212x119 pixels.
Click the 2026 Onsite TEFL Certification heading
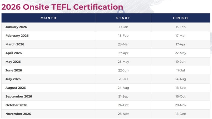[x=62, y=7]
